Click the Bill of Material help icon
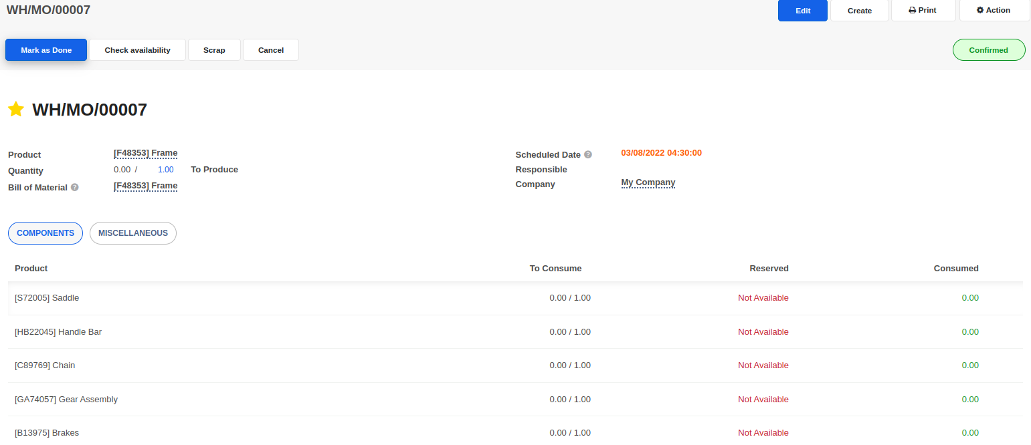 (75, 188)
